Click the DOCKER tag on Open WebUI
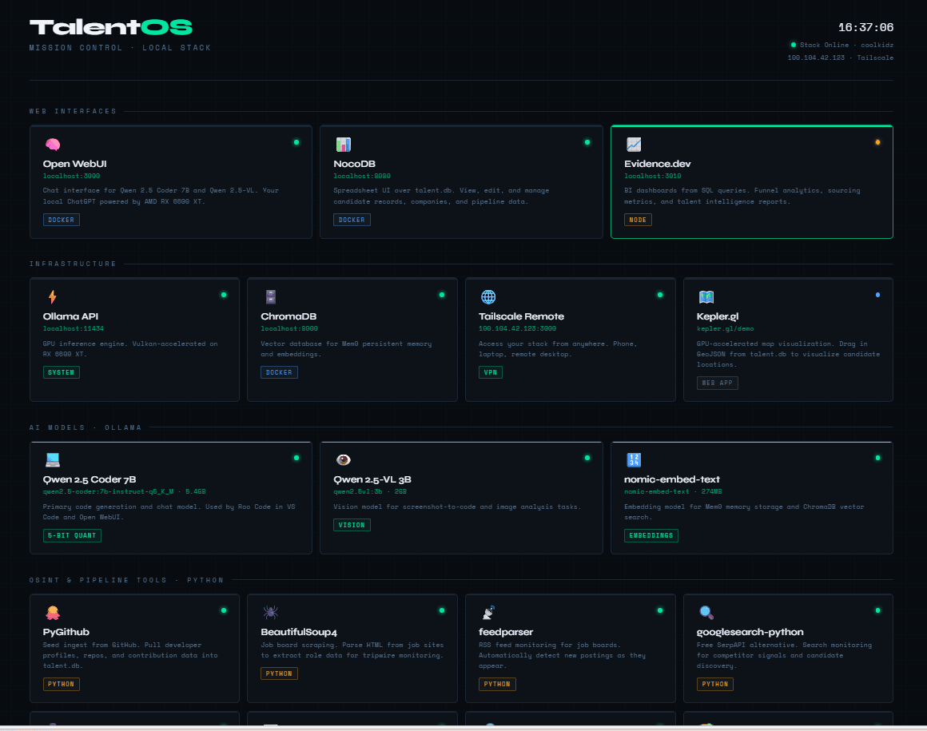Viewport: 927px width, 731px height. 61,220
